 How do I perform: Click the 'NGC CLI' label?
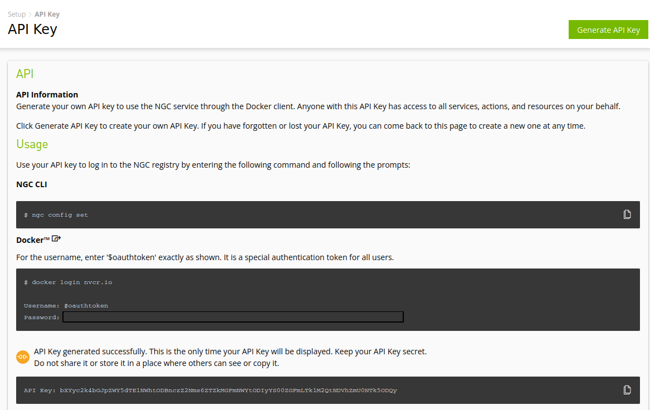32,184
